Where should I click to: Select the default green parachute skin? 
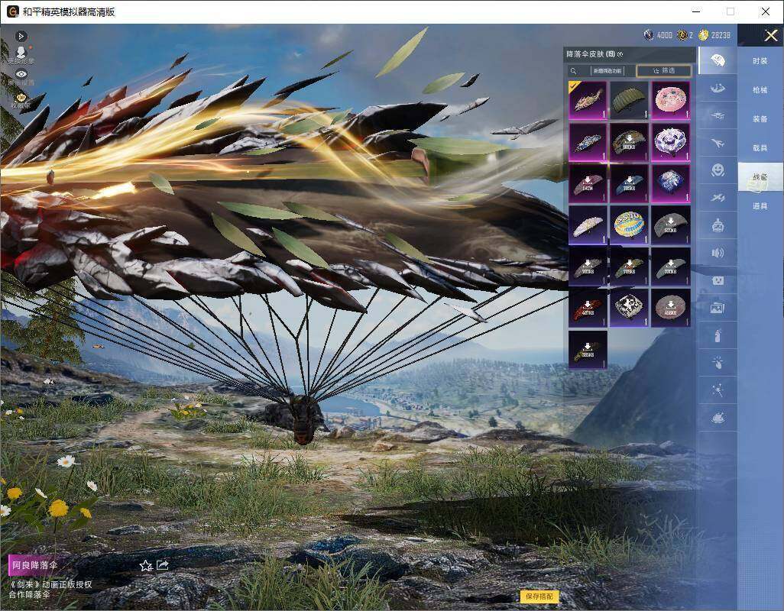click(x=629, y=100)
